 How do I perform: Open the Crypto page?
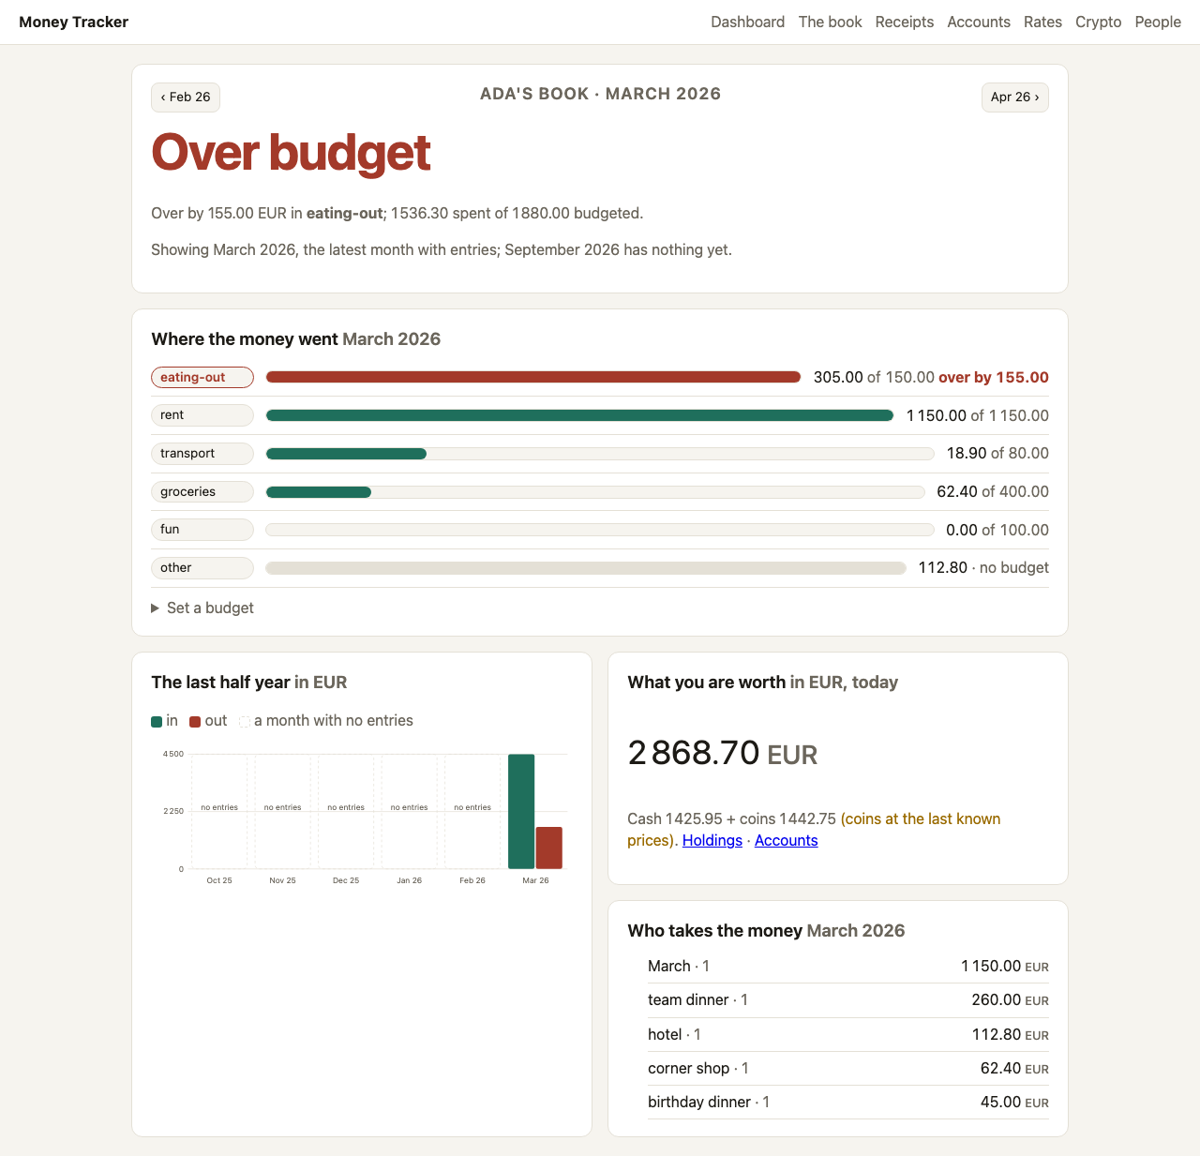1098,22
